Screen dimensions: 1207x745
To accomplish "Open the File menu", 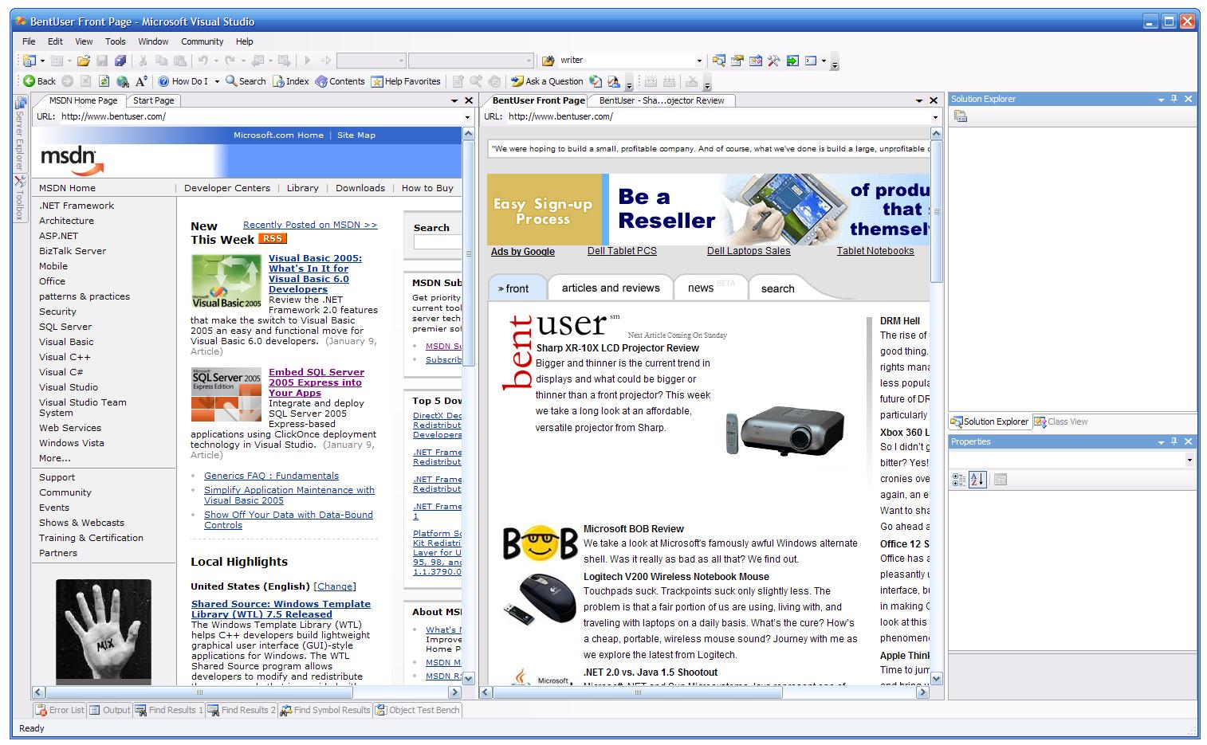I will tap(29, 41).
